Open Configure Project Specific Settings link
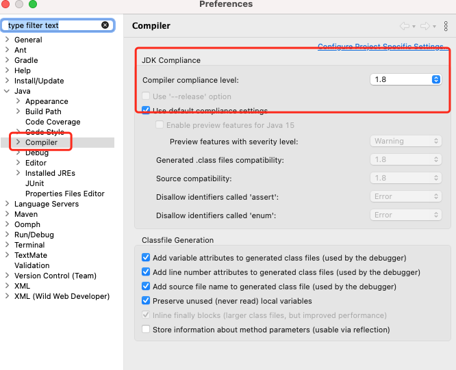This screenshot has height=370, width=456. 383,47
